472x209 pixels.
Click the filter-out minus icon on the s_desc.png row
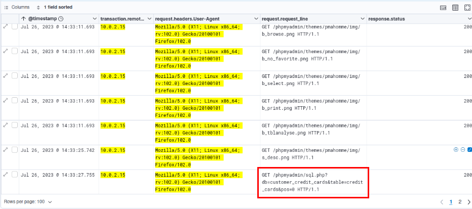pos(462,150)
